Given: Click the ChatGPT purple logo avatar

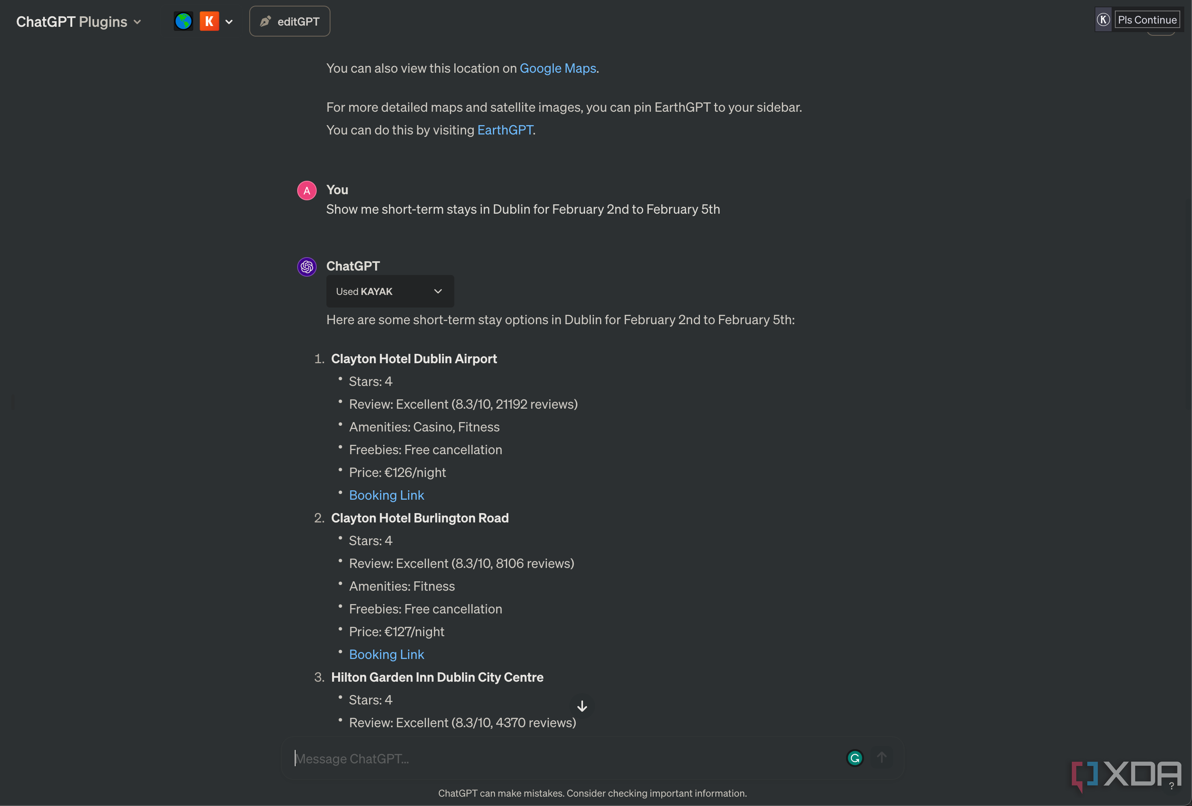Looking at the screenshot, I should [307, 266].
